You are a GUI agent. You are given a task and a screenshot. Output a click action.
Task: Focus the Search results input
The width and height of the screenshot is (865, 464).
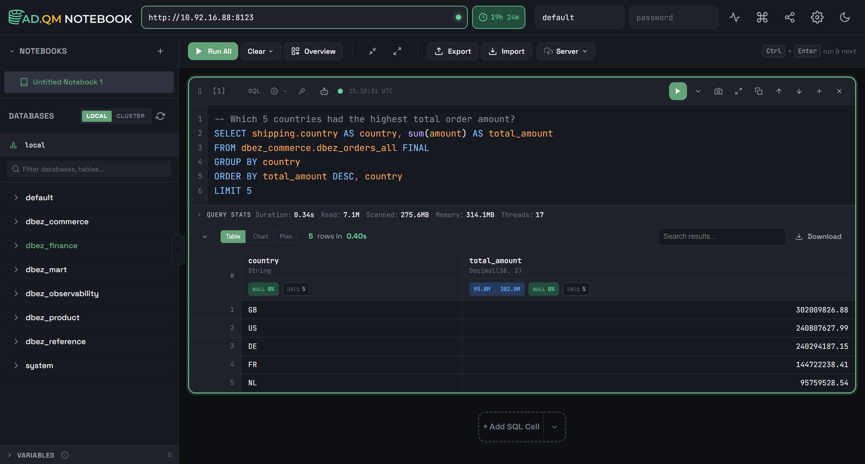pyautogui.click(x=722, y=237)
